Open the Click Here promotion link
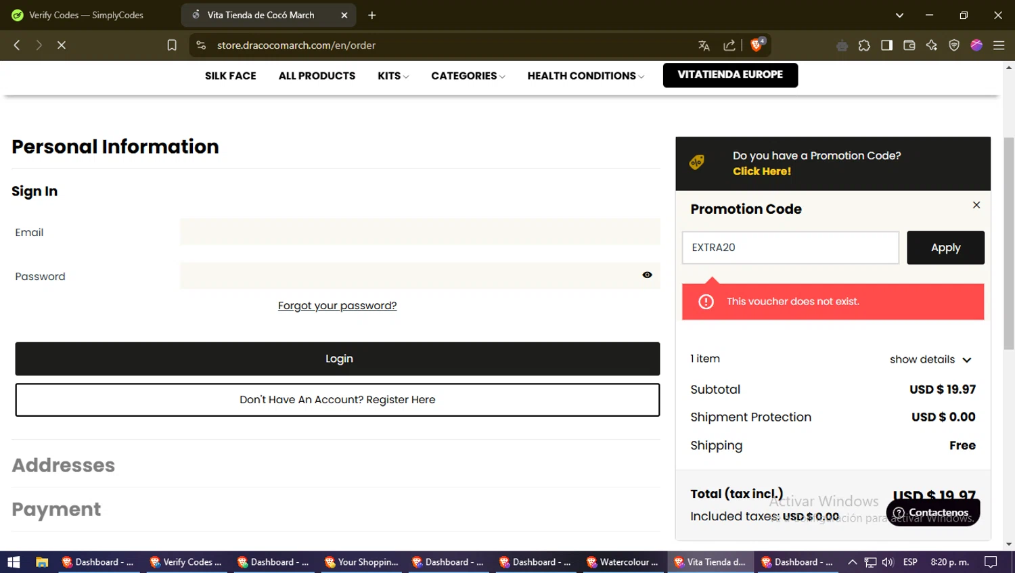1015x573 pixels. click(762, 171)
